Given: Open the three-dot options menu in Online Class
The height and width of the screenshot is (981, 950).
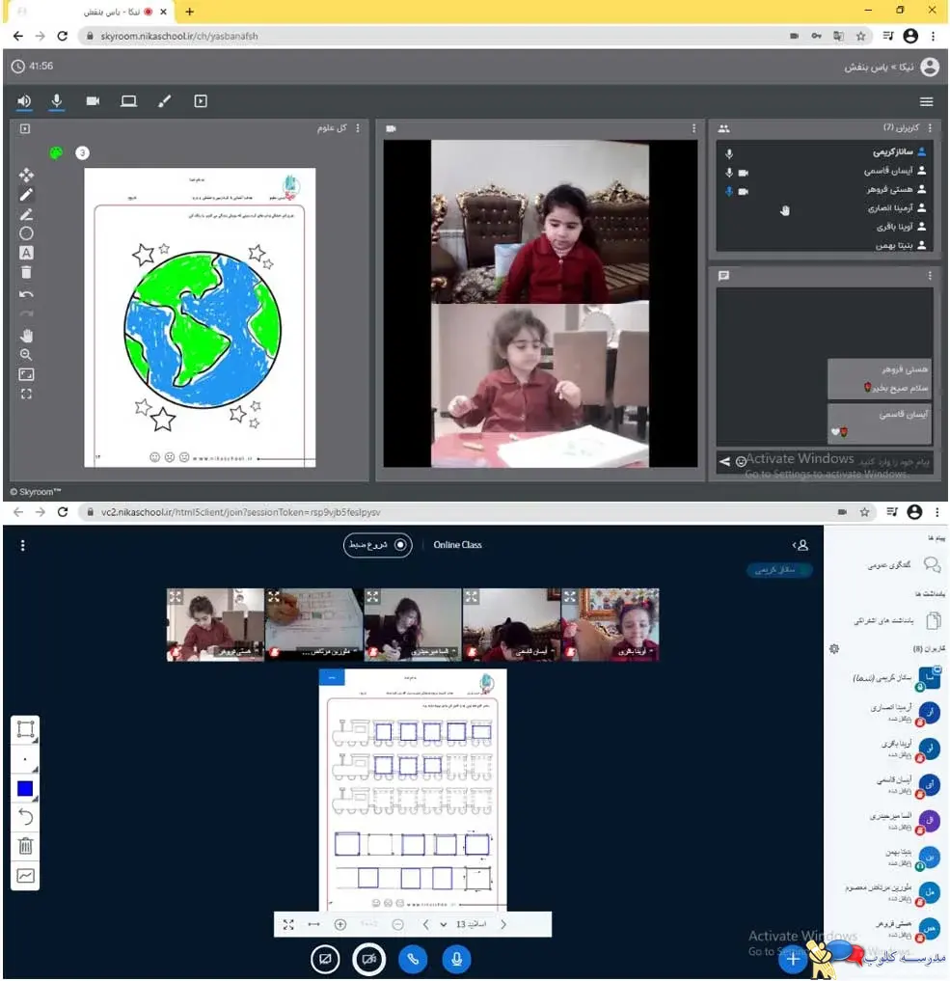Looking at the screenshot, I should tap(22, 546).
